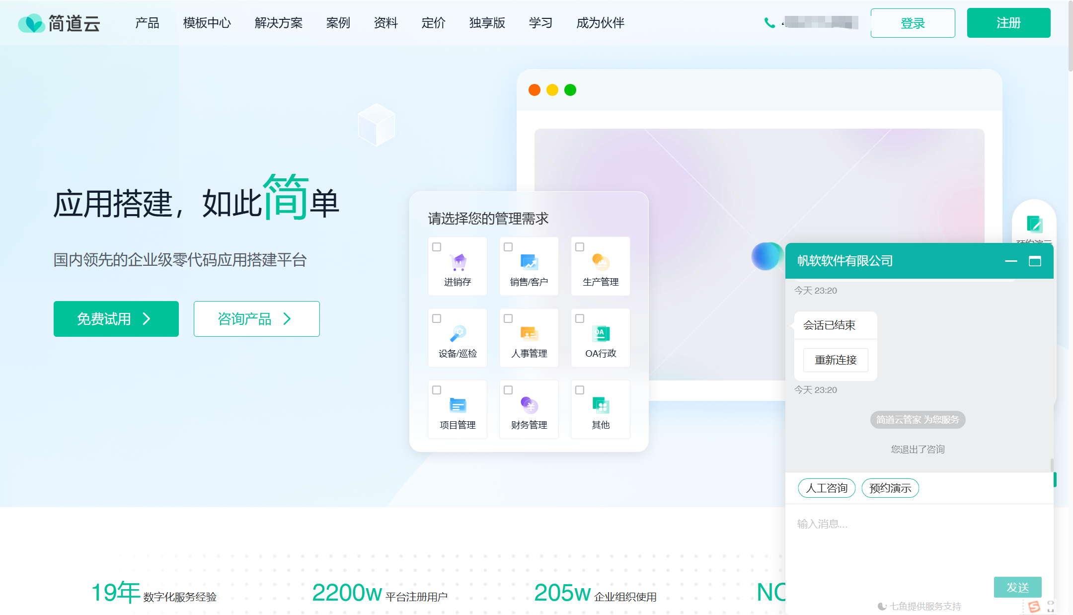Click 重新连接 to reconnect the chat
Screen dimensions: 1073x615
[x=835, y=360]
